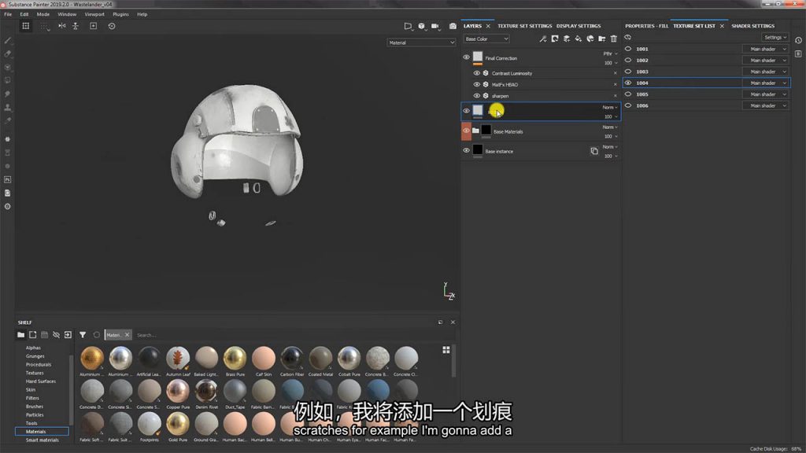Delete layer with the trash icon
The width and height of the screenshot is (806, 453).
pyautogui.click(x=614, y=39)
